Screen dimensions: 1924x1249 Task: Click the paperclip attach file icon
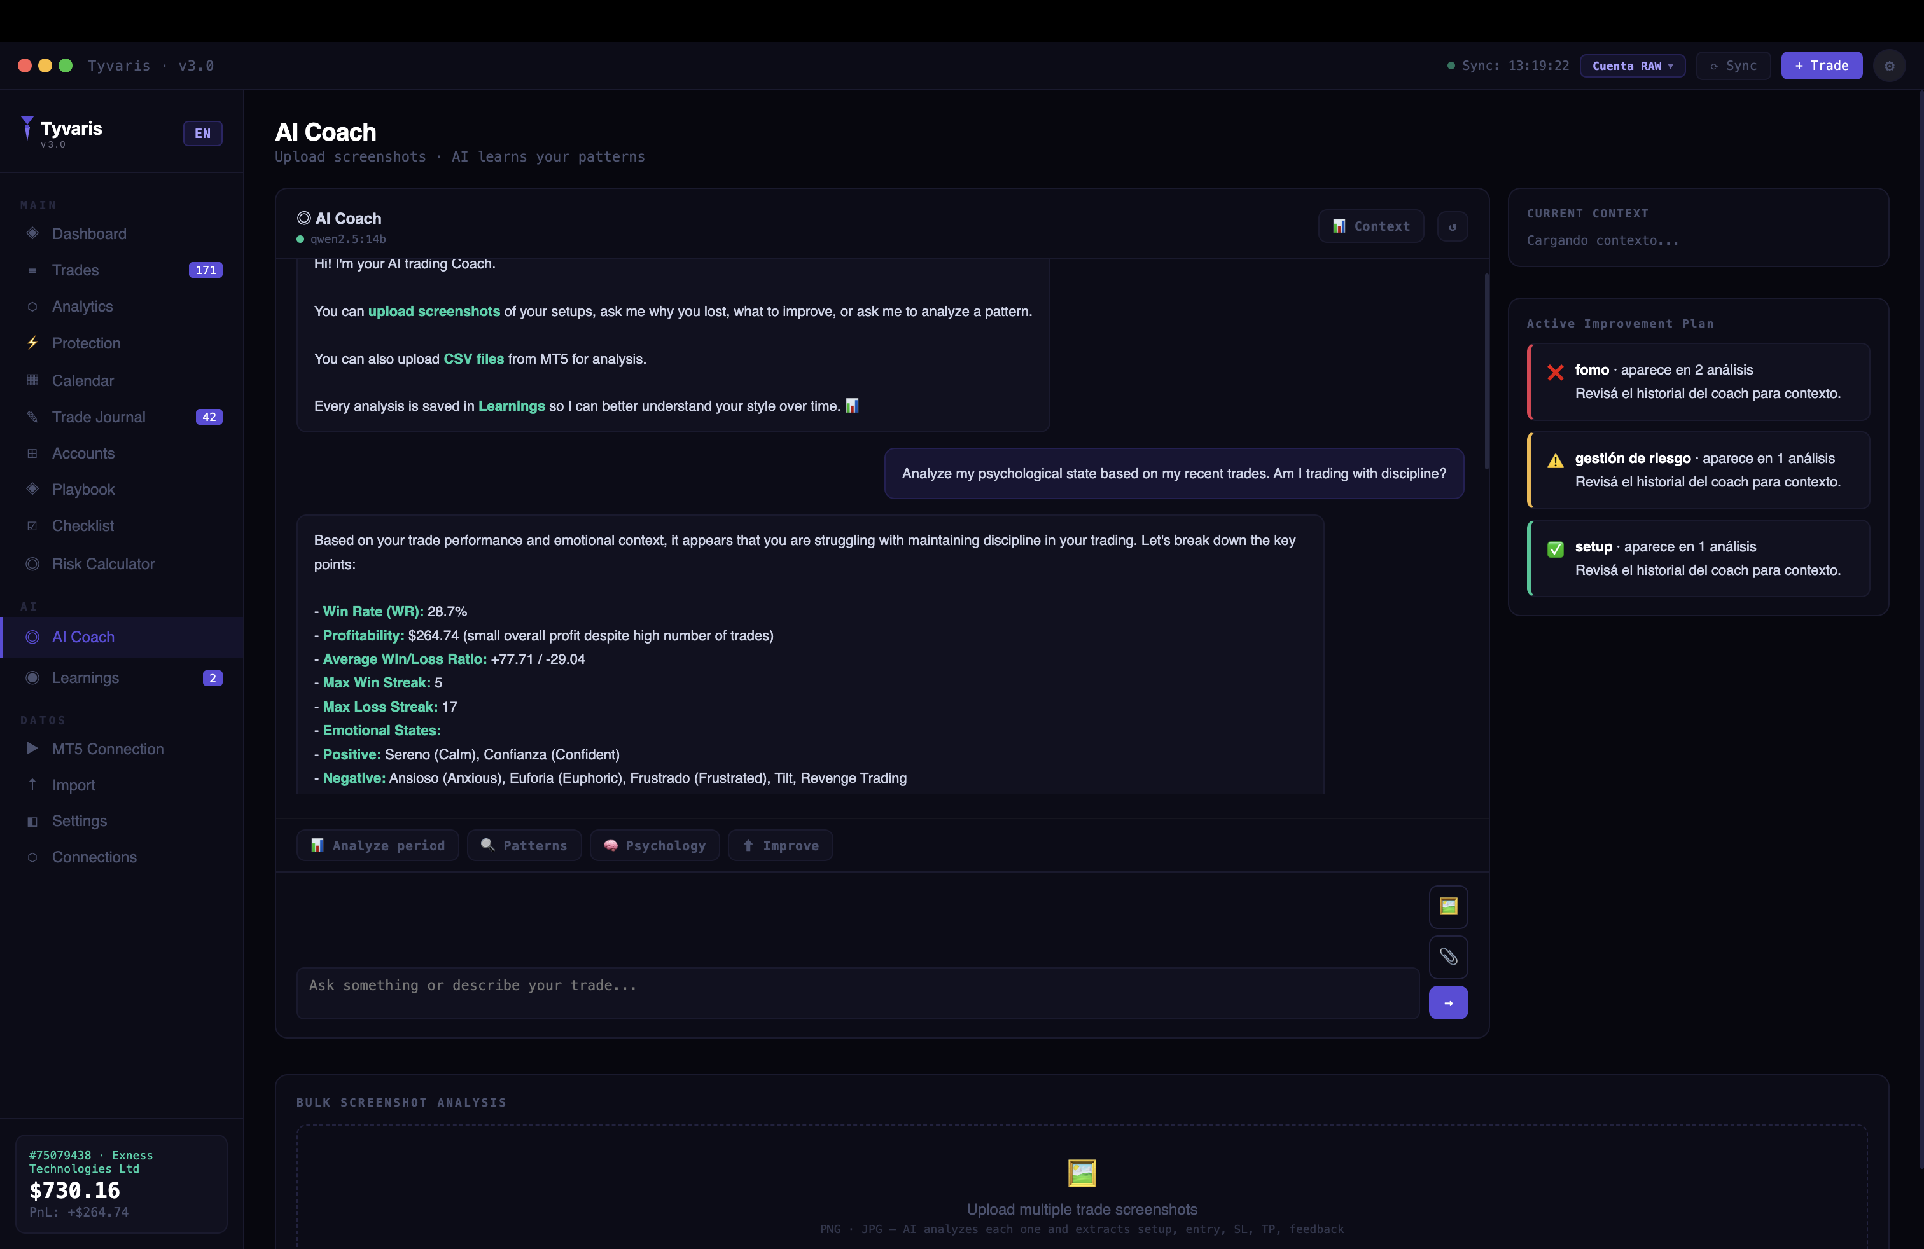[1448, 956]
